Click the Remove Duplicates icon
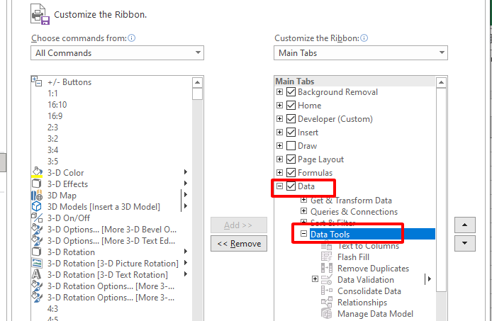 [x=327, y=269]
